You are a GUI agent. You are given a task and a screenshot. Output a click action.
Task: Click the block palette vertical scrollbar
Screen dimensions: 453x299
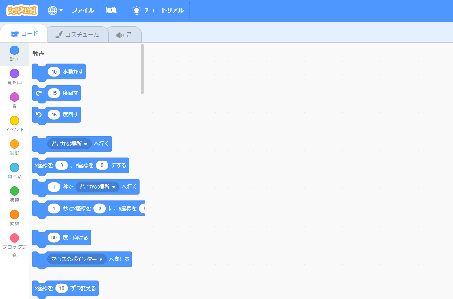coord(142,69)
